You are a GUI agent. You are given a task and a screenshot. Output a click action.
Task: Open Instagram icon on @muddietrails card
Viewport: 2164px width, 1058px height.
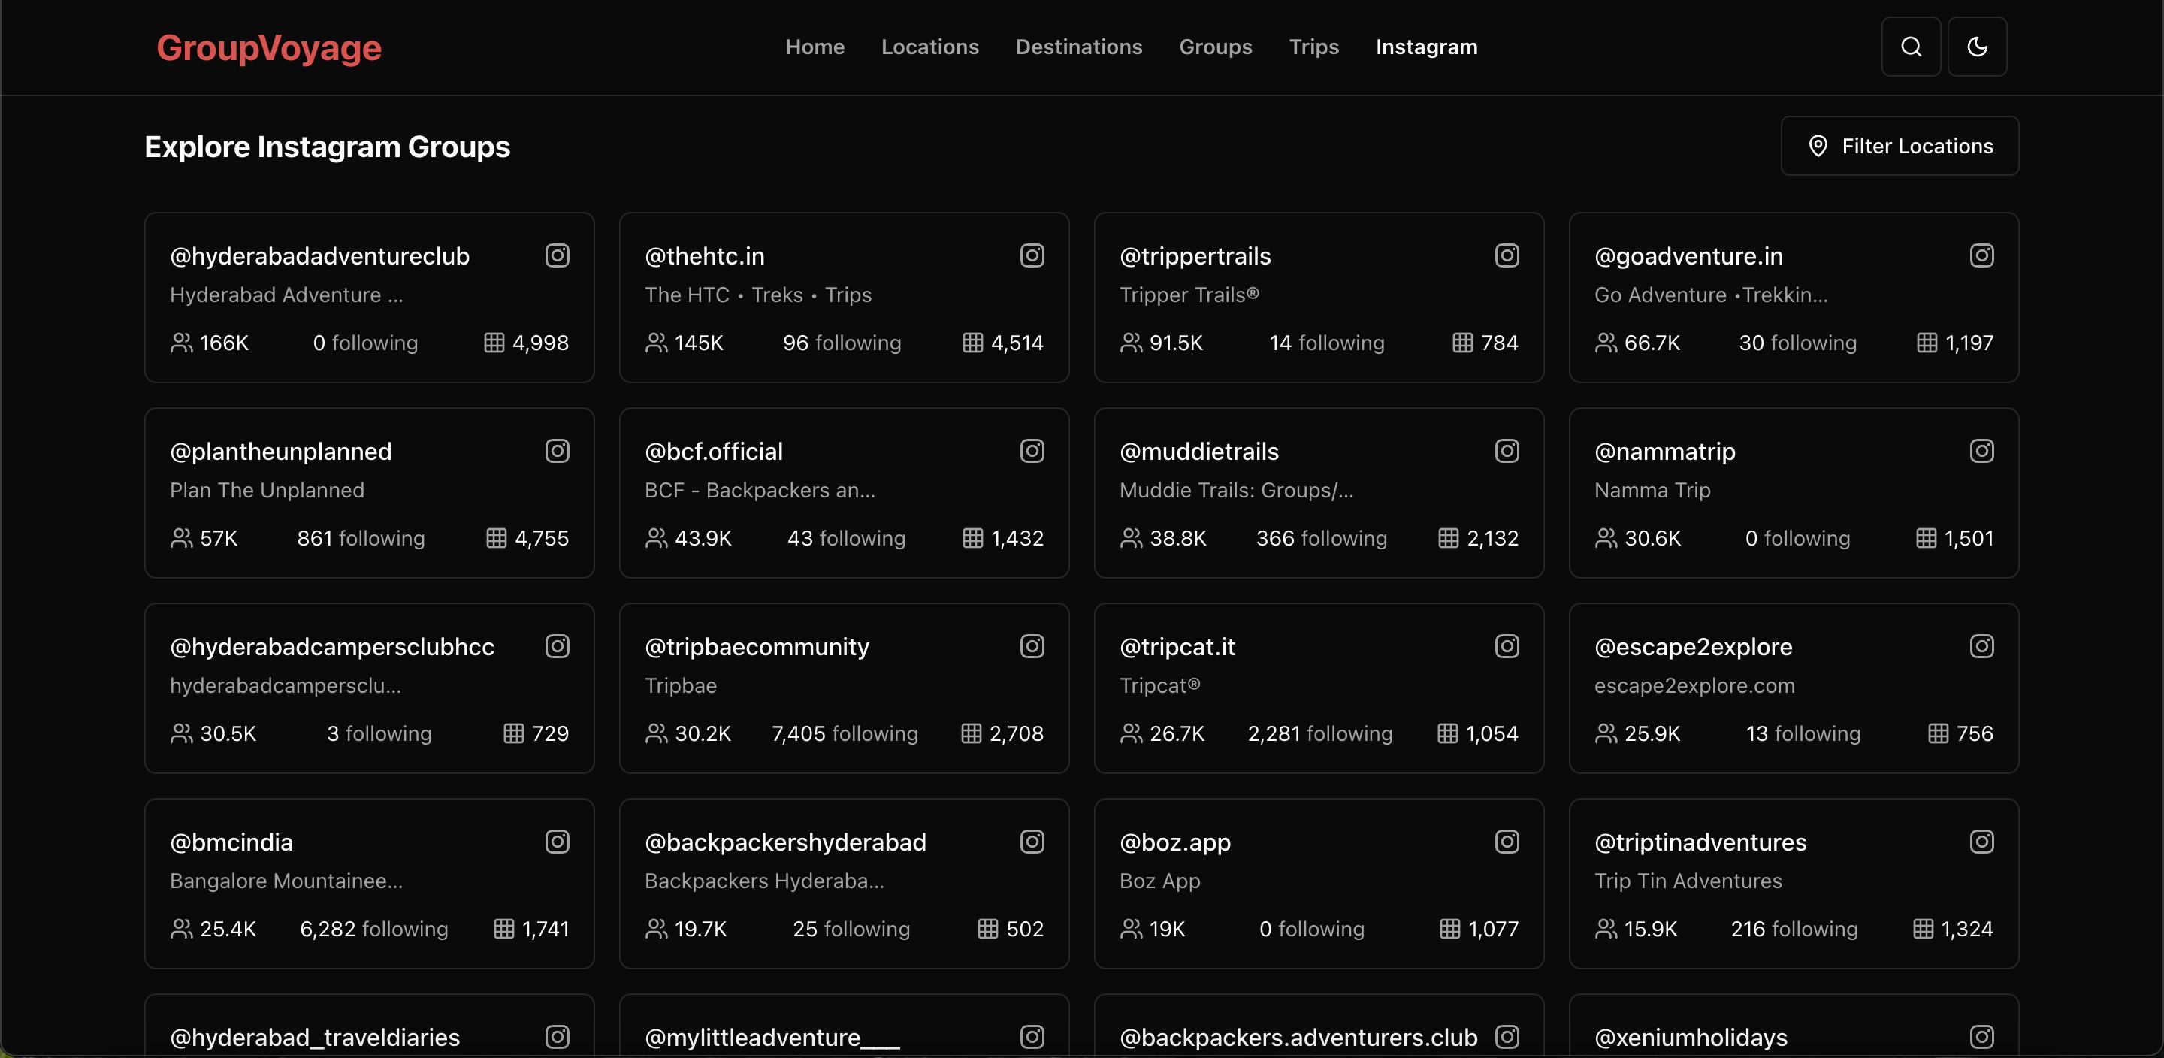tap(1507, 452)
